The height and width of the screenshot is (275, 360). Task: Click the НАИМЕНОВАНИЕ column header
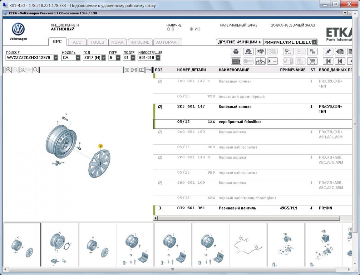pyautogui.click(x=234, y=70)
